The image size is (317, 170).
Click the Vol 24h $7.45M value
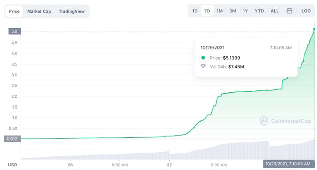tap(236, 67)
